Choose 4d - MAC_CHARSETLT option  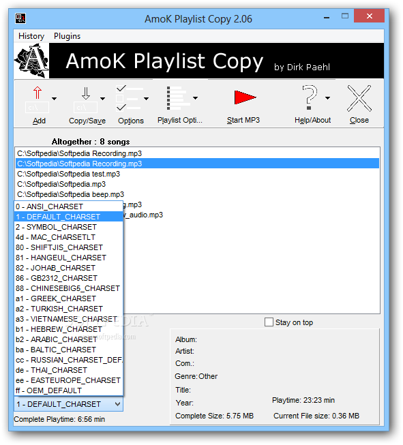pyautogui.click(x=68, y=237)
